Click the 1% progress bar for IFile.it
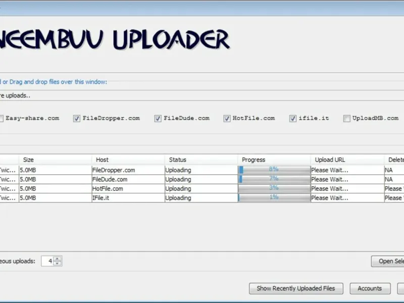The image size is (404, 303). (274, 197)
